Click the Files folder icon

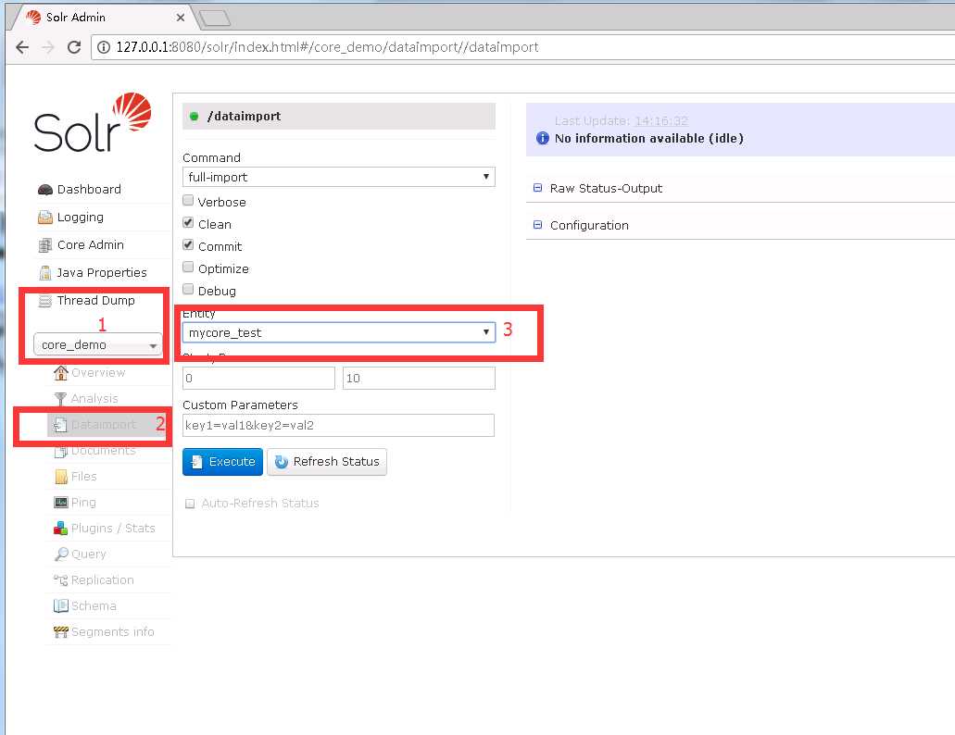tap(61, 477)
